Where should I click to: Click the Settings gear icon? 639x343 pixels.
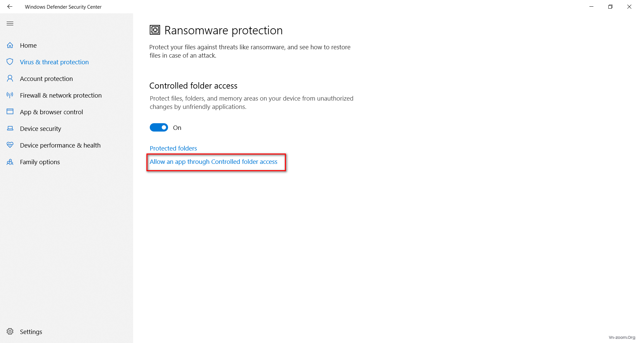(10, 332)
